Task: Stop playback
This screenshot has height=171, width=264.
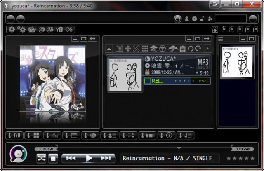Action: [x=53, y=158]
